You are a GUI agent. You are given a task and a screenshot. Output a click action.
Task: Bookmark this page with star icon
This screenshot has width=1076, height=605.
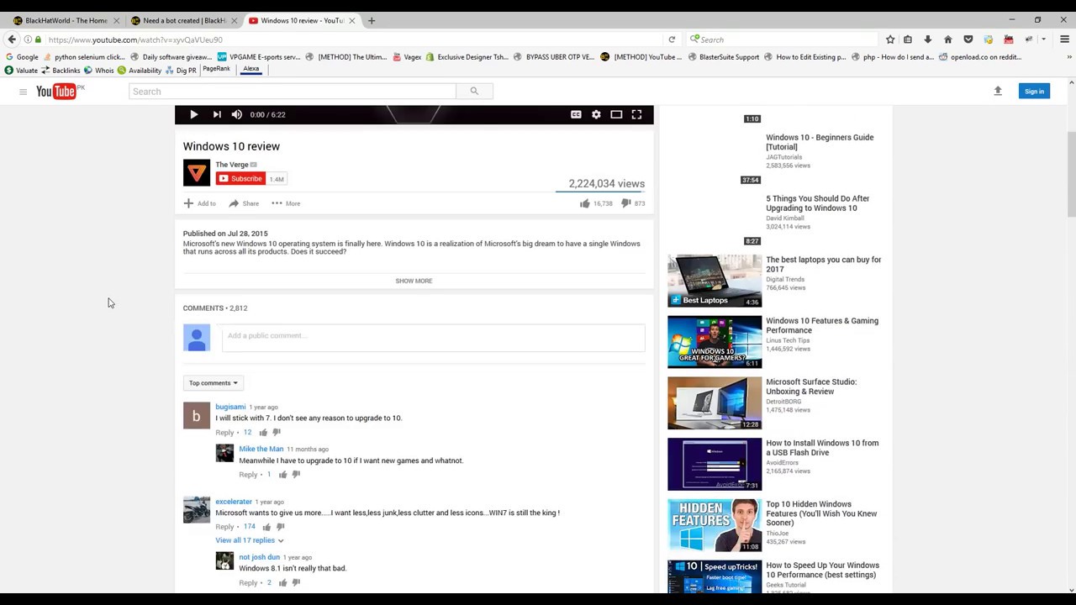pyautogui.click(x=890, y=39)
